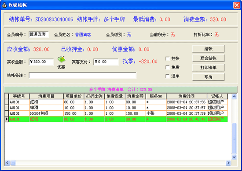Click the 取消 button
The image size is (242, 171).
pyautogui.click(x=209, y=77)
